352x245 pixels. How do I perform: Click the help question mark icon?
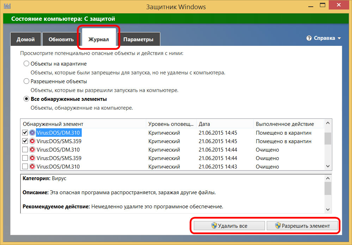309,38
